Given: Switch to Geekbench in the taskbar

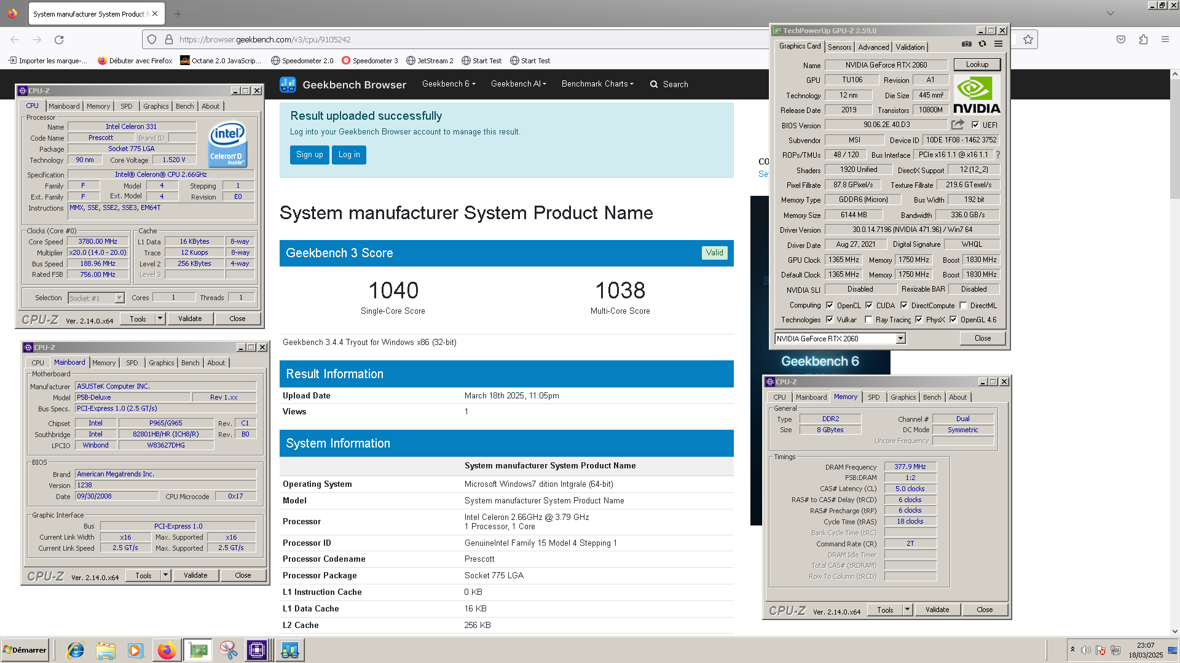Looking at the screenshot, I should tap(290, 650).
